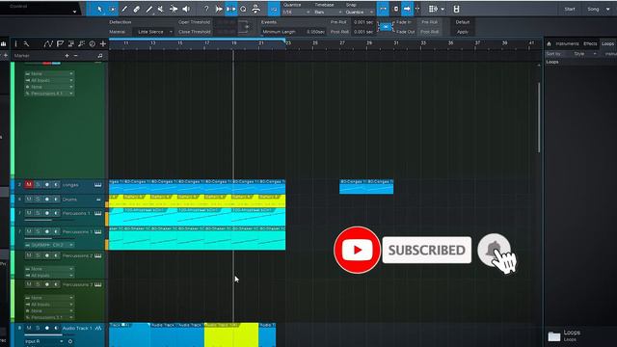Viewport: 617px width, 347px height.
Task: Toggle the Autoscroll arrow button
Action: 407,9
